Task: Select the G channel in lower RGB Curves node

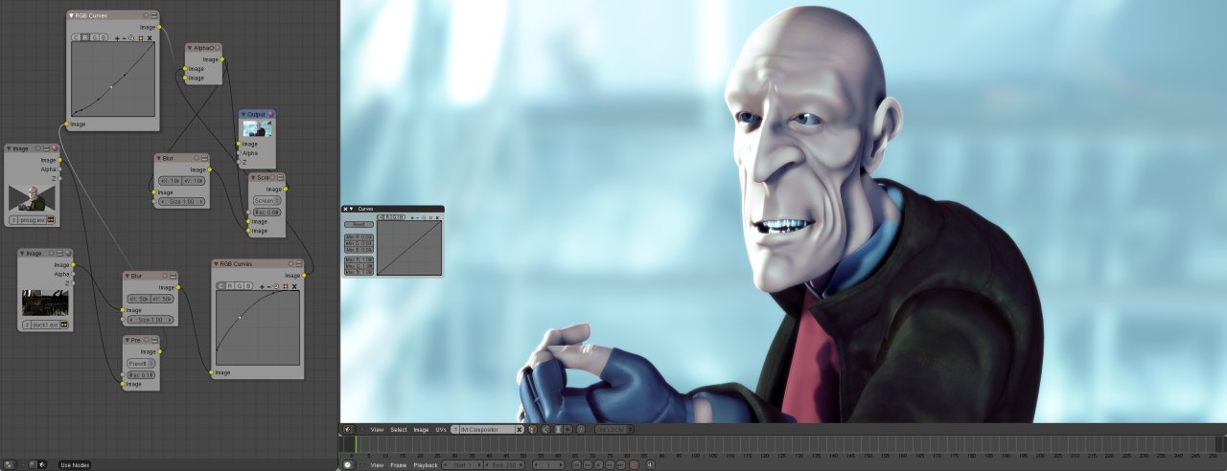Action: 240,286
